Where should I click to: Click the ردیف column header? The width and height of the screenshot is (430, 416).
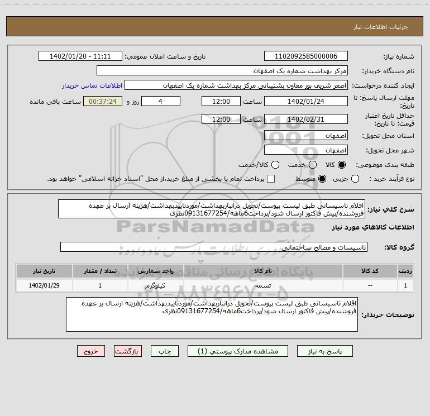pos(405,271)
